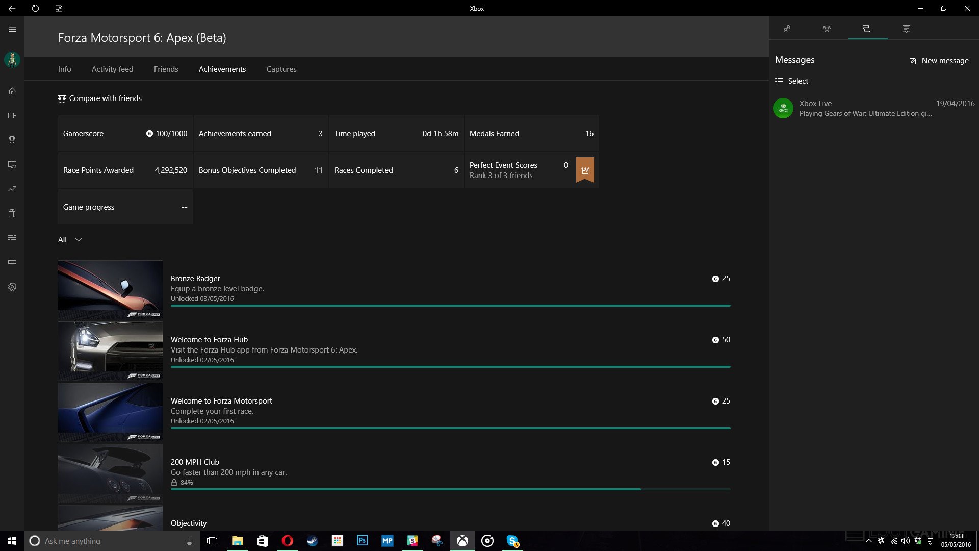979x551 pixels.
Task: Click the user avatar in sidebar
Action: 12,60
